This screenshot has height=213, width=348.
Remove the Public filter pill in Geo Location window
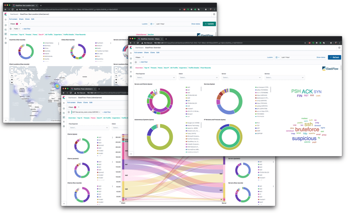(x=19, y=29)
